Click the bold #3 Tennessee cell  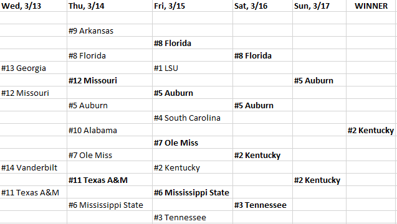(x=262, y=205)
